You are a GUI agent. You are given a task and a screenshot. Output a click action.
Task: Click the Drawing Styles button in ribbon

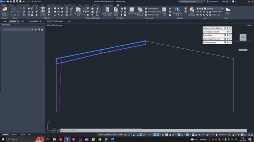[152, 9]
